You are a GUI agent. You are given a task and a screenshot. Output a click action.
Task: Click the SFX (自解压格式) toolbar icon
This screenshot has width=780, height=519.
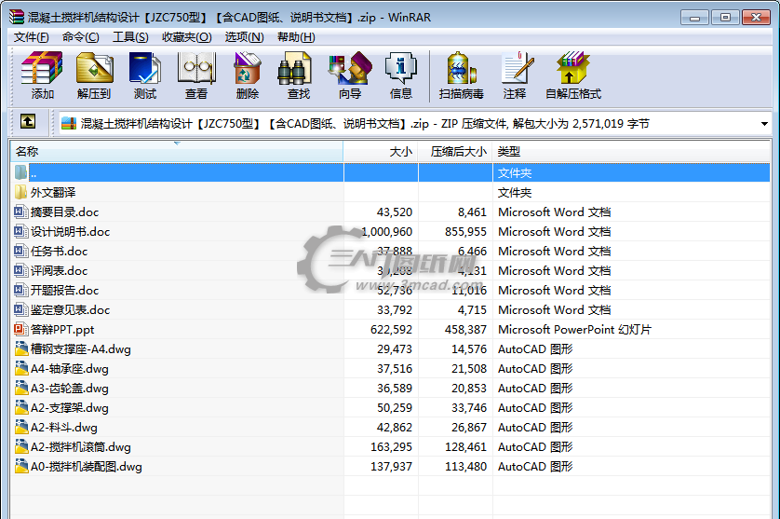(573, 68)
